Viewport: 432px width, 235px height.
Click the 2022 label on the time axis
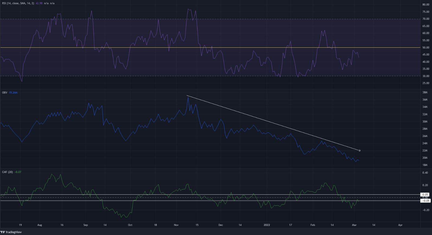267,225
